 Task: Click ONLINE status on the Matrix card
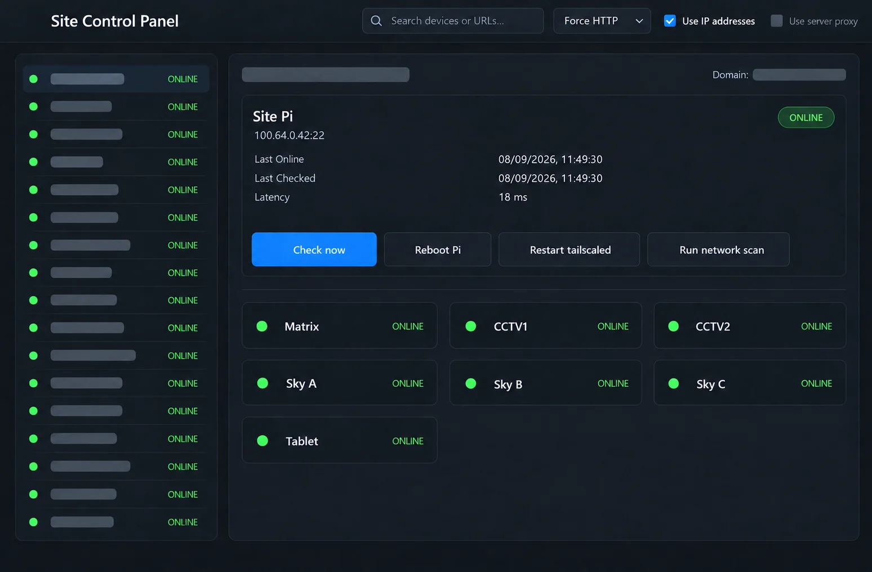pyautogui.click(x=408, y=327)
